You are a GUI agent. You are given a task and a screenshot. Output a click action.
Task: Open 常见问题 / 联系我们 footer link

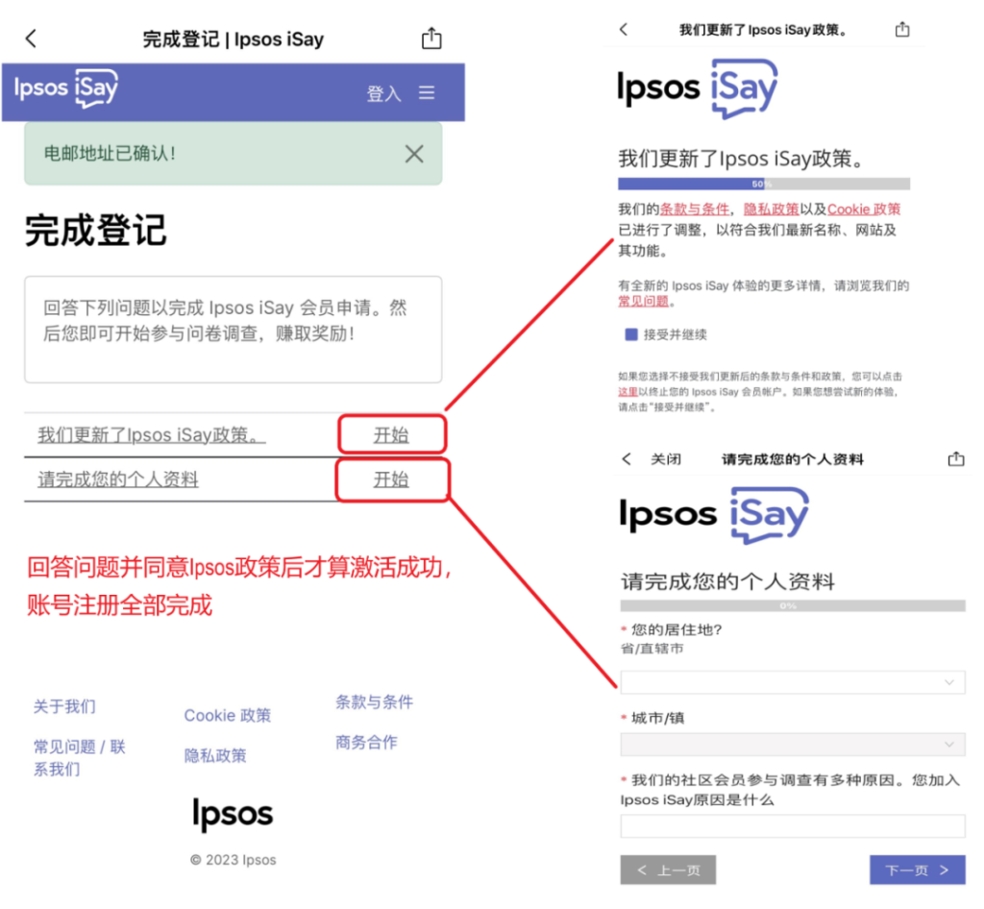(x=80, y=757)
